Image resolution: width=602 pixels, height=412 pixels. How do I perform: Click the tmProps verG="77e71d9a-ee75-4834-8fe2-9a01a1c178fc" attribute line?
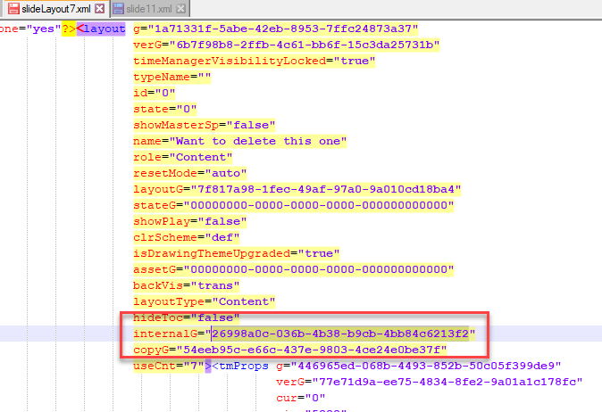point(430,382)
